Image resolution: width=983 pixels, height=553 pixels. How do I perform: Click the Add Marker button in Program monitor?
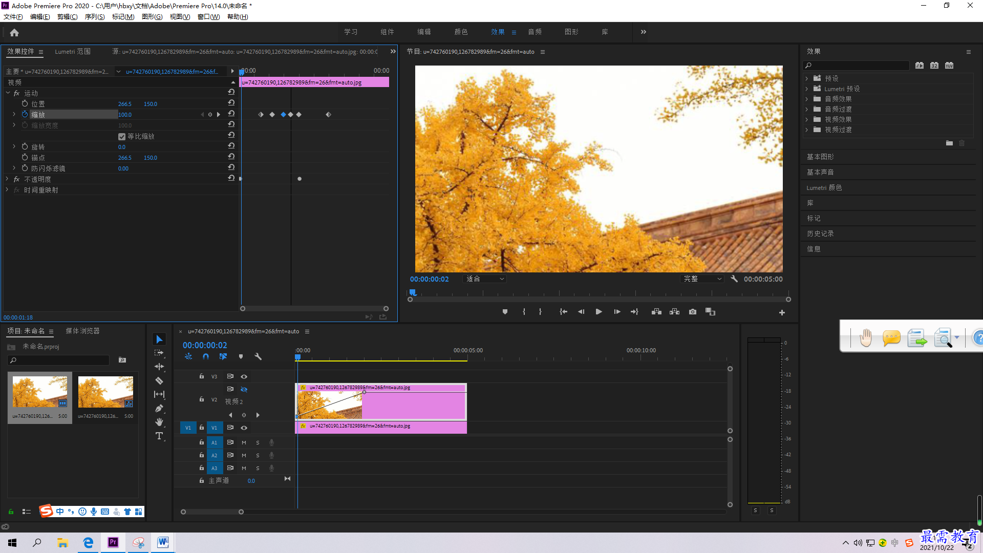pos(505,312)
